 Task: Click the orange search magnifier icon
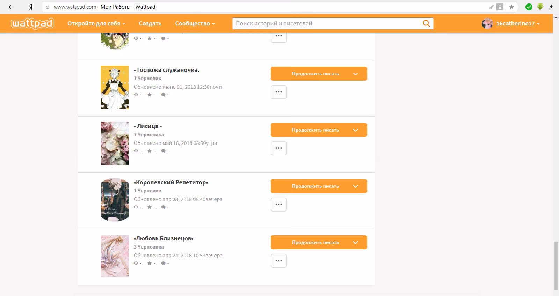(426, 23)
